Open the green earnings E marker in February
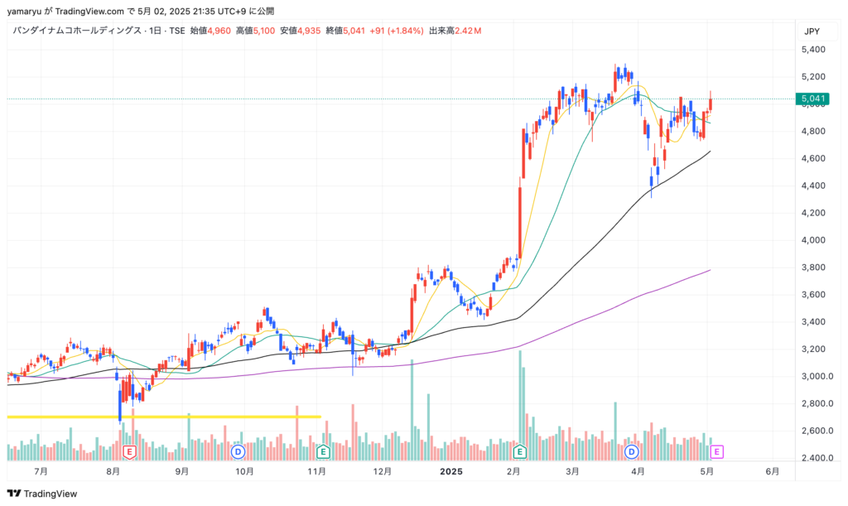This screenshot has height=506, width=848. pyautogui.click(x=519, y=451)
